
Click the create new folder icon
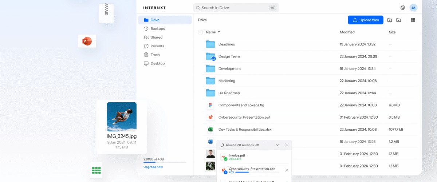click(x=399, y=20)
